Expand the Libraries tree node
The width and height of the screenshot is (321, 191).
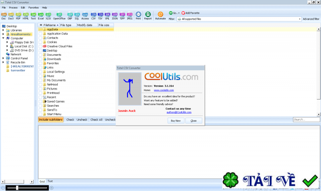pos(3,30)
